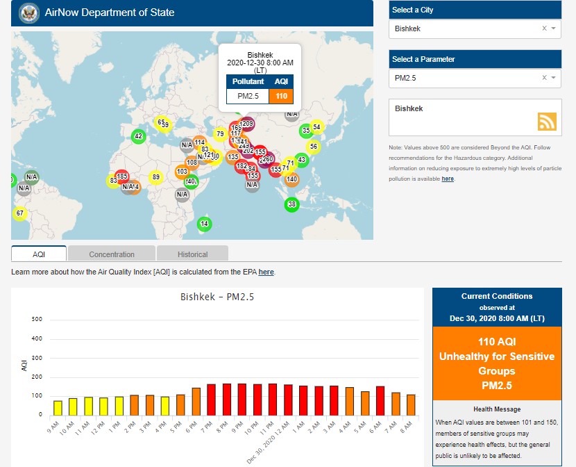Screen dimensions: 576x467
Task: Open the 'here' link about reducing particle exposure
Action: point(448,179)
